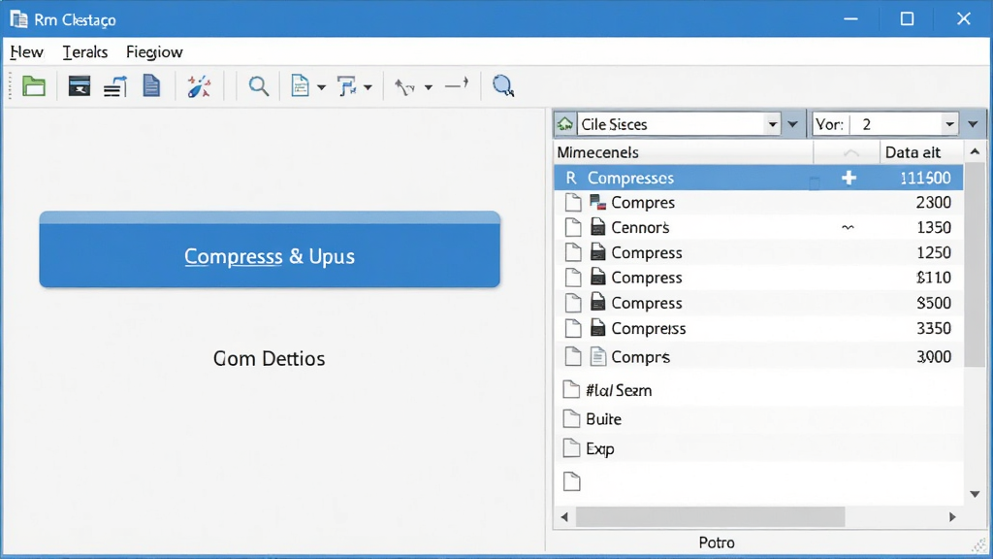Click the list-with-arrow toolbar icon
Viewport: 993px width, 559px height.
(115, 86)
